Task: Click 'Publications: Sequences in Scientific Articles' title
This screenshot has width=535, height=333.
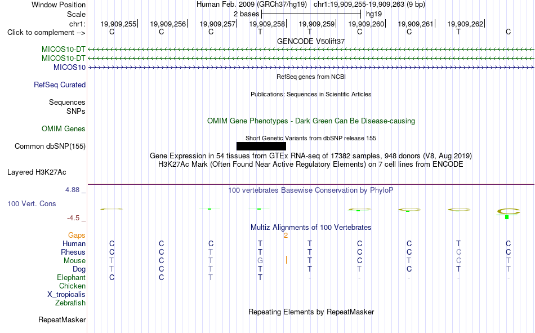Action: (311, 94)
